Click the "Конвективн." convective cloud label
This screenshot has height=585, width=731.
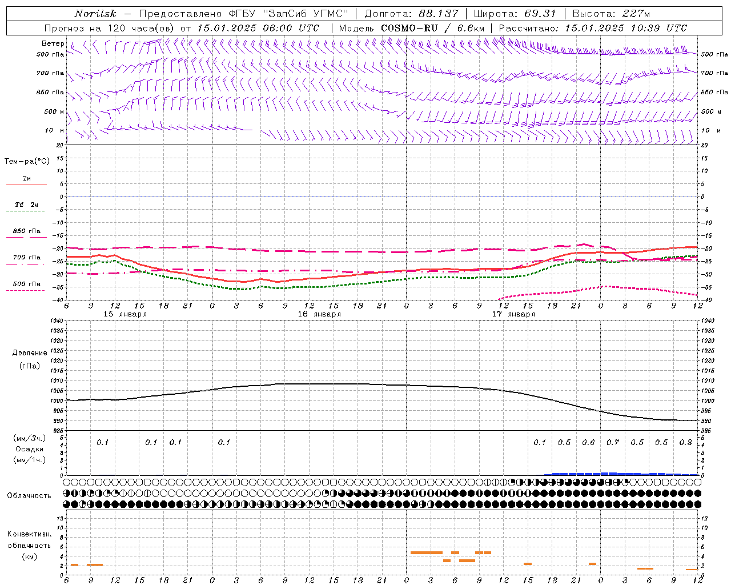30,534
